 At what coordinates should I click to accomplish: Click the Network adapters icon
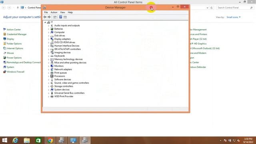[x=52, y=69]
